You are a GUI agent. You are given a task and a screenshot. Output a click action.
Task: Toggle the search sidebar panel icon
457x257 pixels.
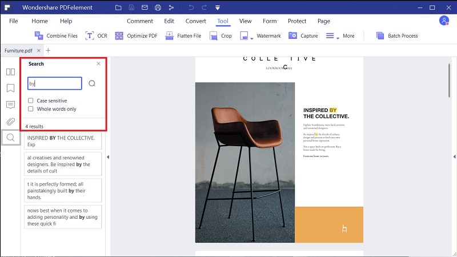click(10, 137)
